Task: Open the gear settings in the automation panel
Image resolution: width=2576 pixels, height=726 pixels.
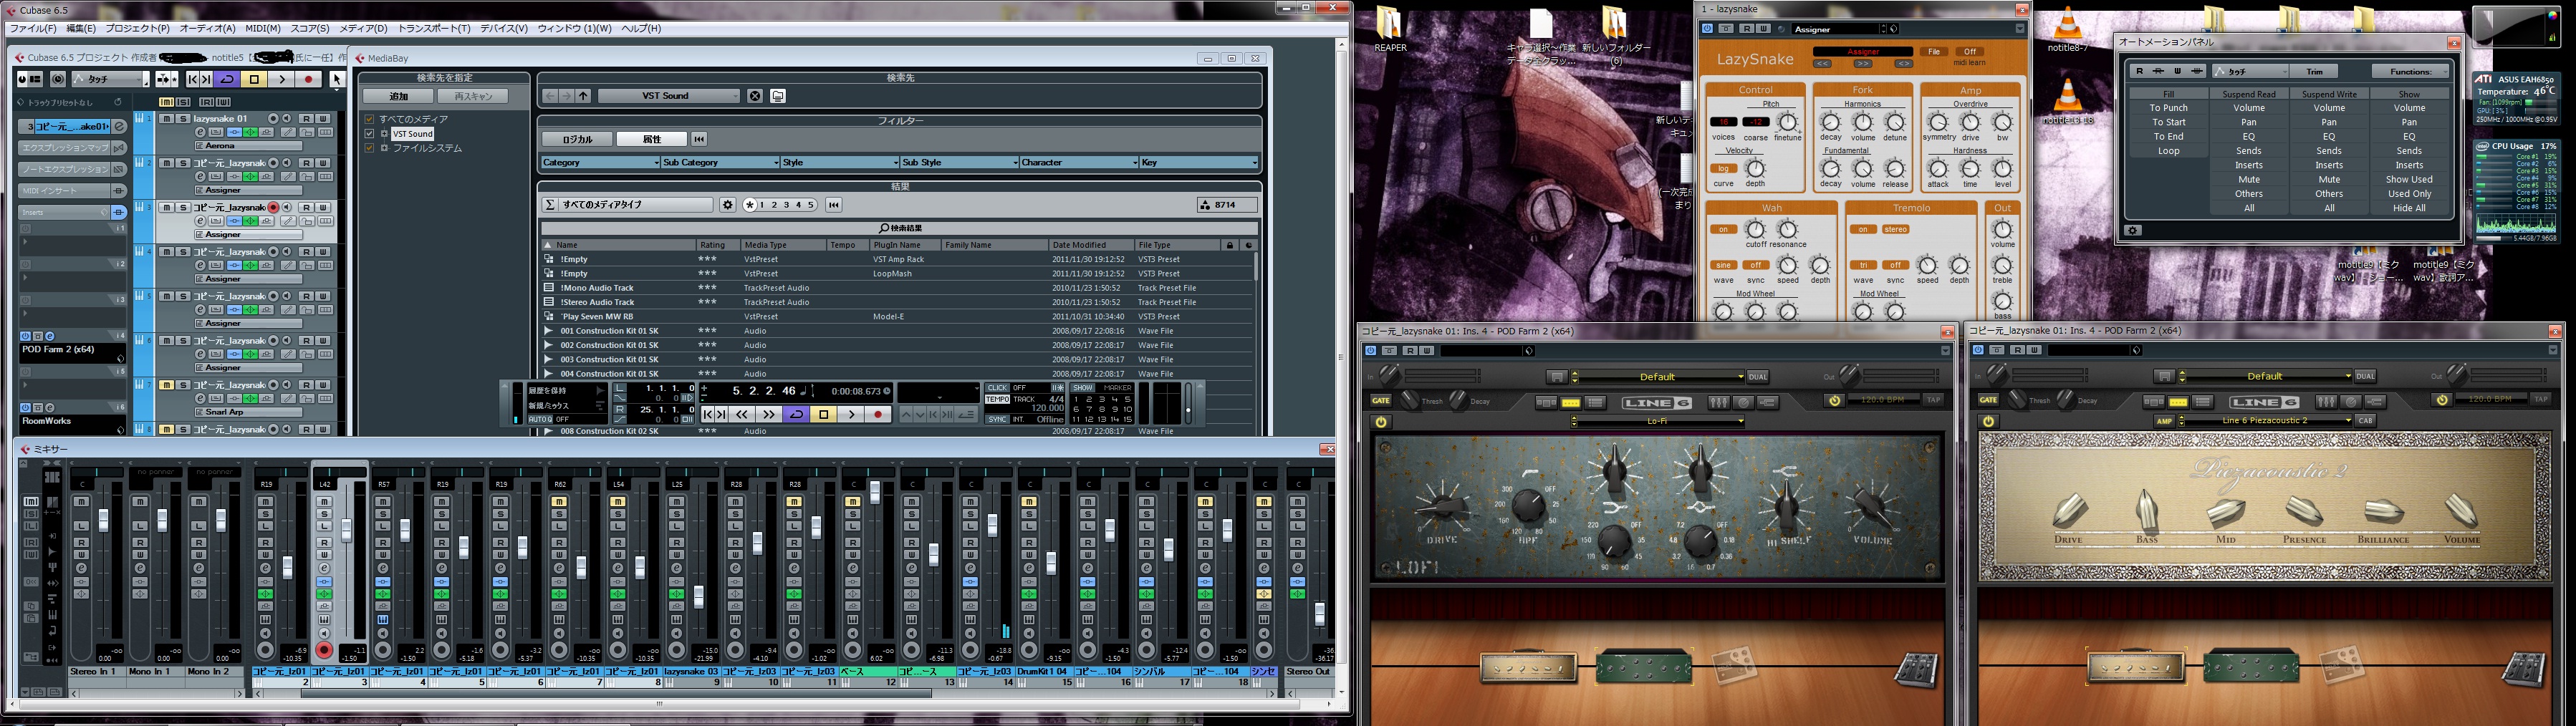Action: [2133, 231]
